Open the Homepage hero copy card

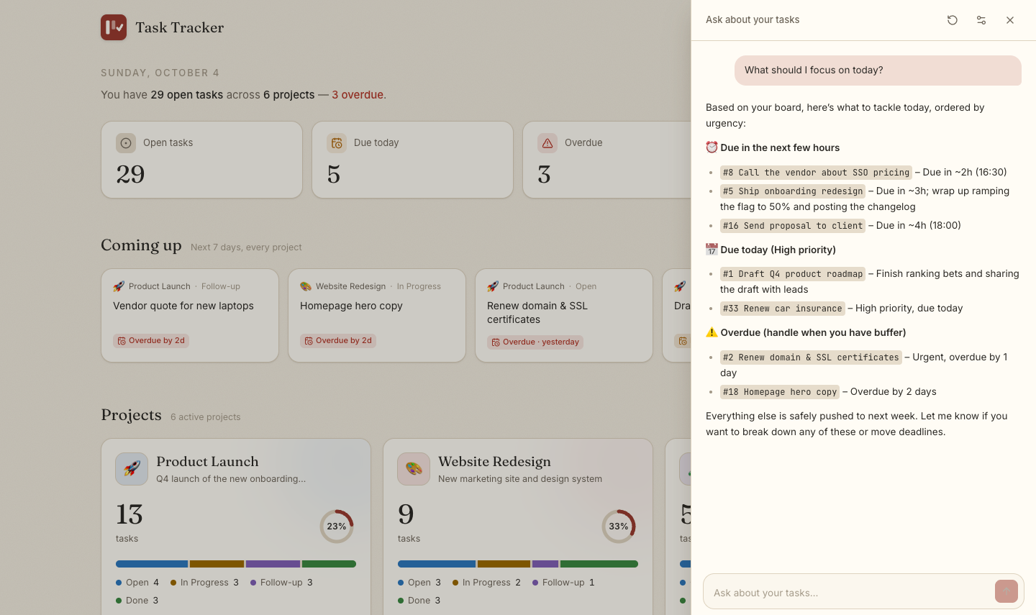click(377, 315)
